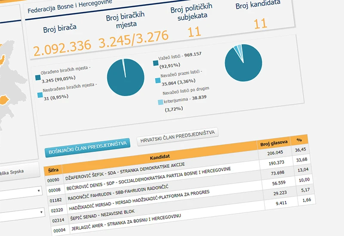Click code cell 01182
The width and height of the screenshot is (344, 236).
click(56, 200)
